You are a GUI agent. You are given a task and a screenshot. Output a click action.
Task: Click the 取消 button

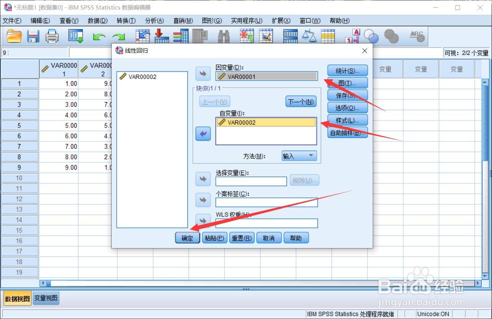click(x=269, y=238)
